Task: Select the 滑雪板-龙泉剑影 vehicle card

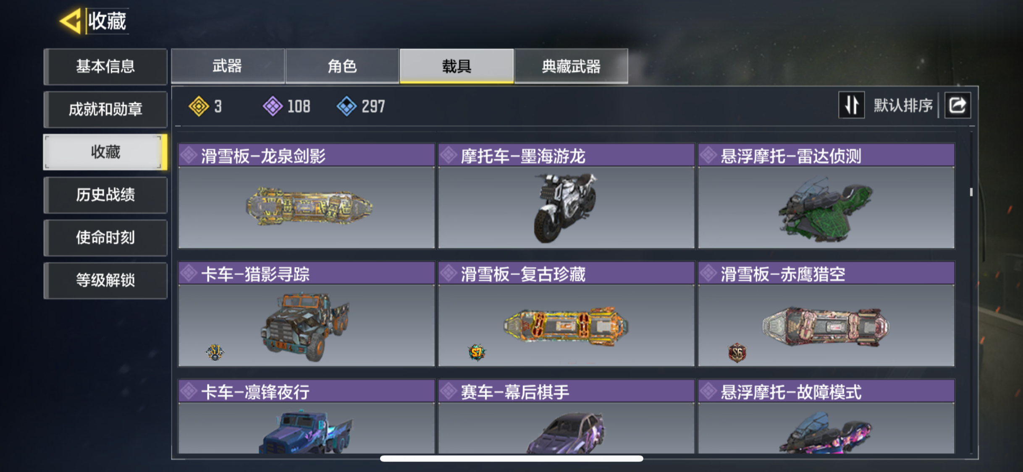Action: click(x=307, y=196)
